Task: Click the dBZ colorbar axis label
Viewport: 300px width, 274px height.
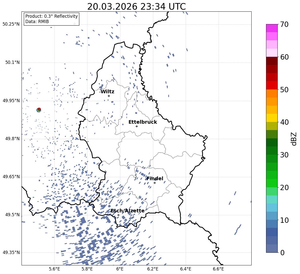Action: coord(294,139)
